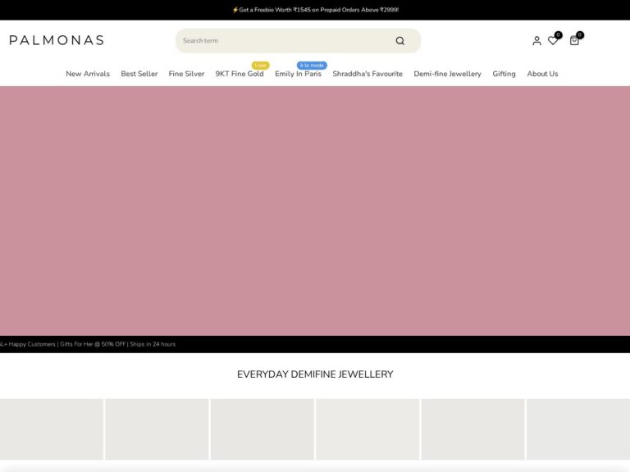
Task: Browse the Emily In Paris collection
Action: (298, 74)
